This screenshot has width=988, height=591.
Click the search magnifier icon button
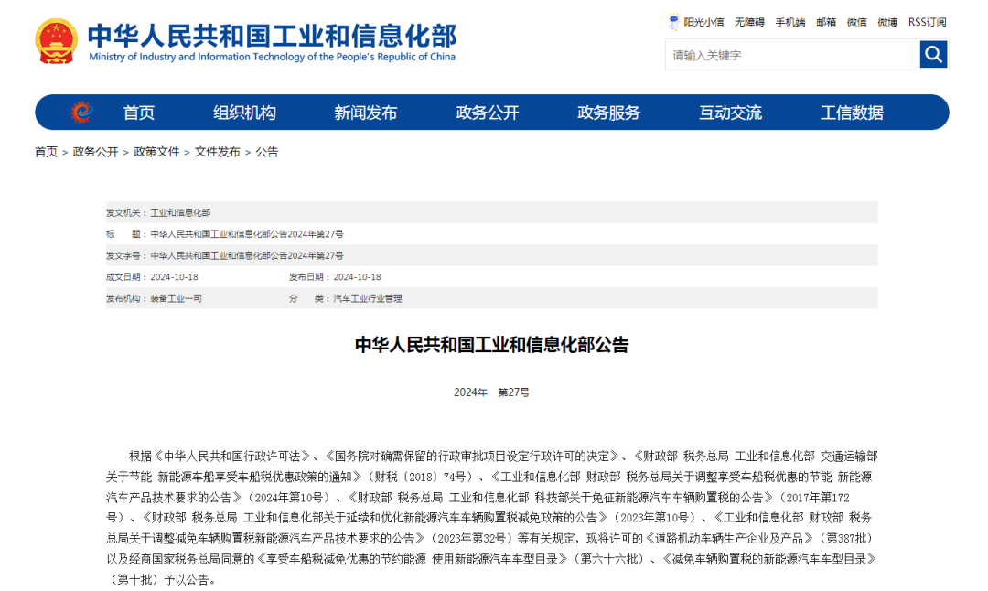pos(933,55)
